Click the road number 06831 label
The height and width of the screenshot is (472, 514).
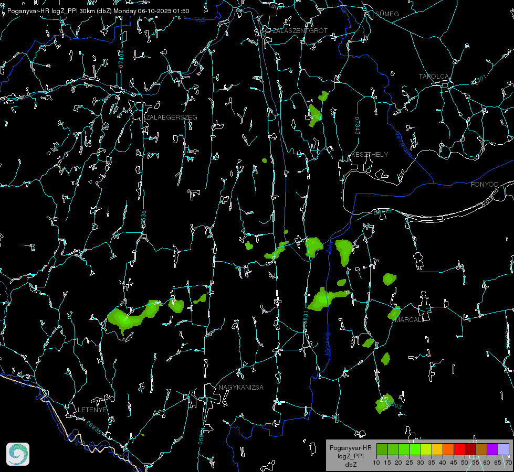pos(305,319)
